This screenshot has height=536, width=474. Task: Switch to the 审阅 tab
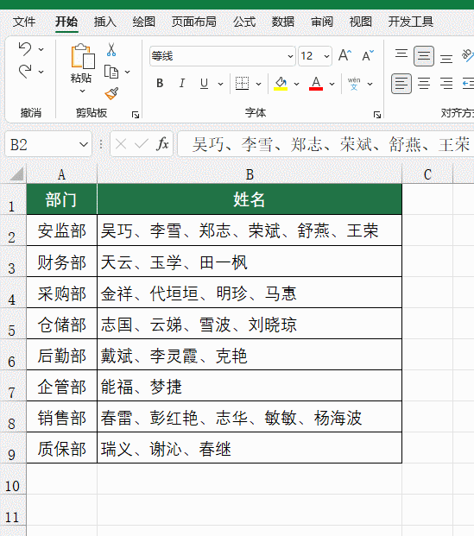[x=322, y=22]
